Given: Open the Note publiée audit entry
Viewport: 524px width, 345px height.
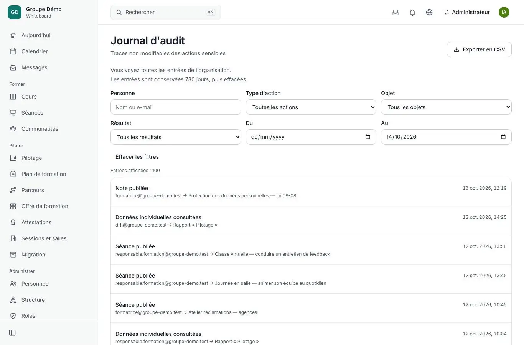Looking at the screenshot, I should pyautogui.click(x=311, y=192).
